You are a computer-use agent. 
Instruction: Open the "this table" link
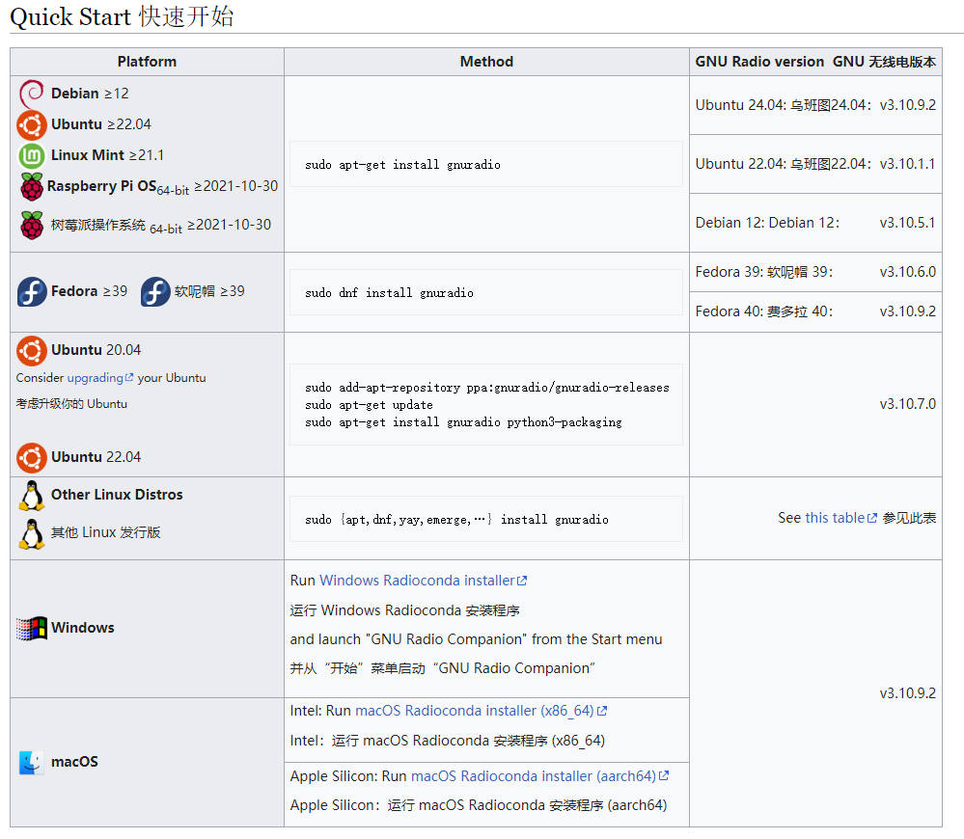click(835, 518)
